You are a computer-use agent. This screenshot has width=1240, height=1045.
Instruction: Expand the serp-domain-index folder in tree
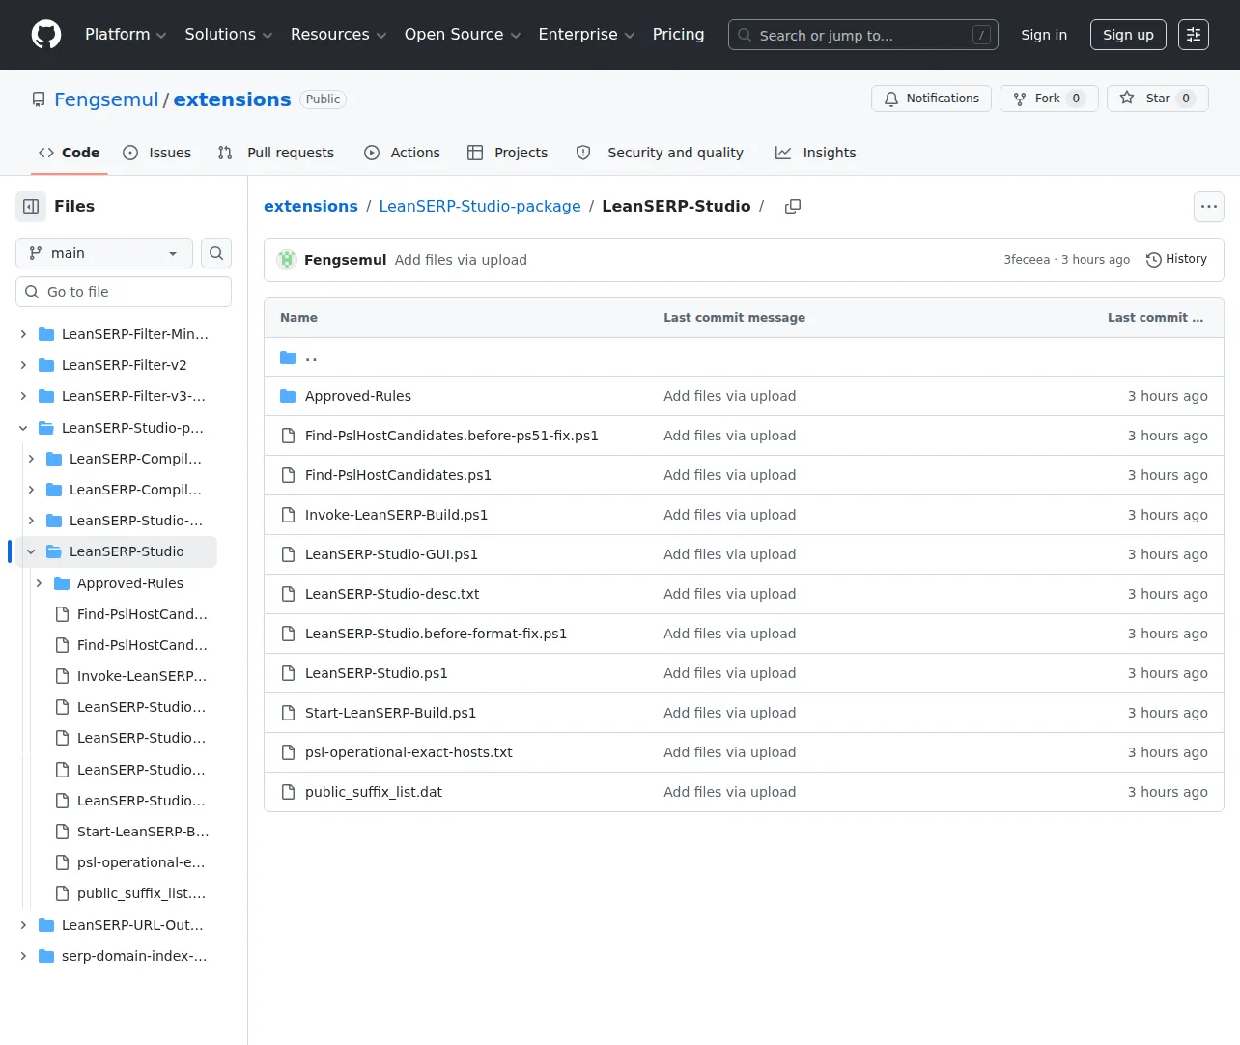pyautogui.click(x=23, y=956)
